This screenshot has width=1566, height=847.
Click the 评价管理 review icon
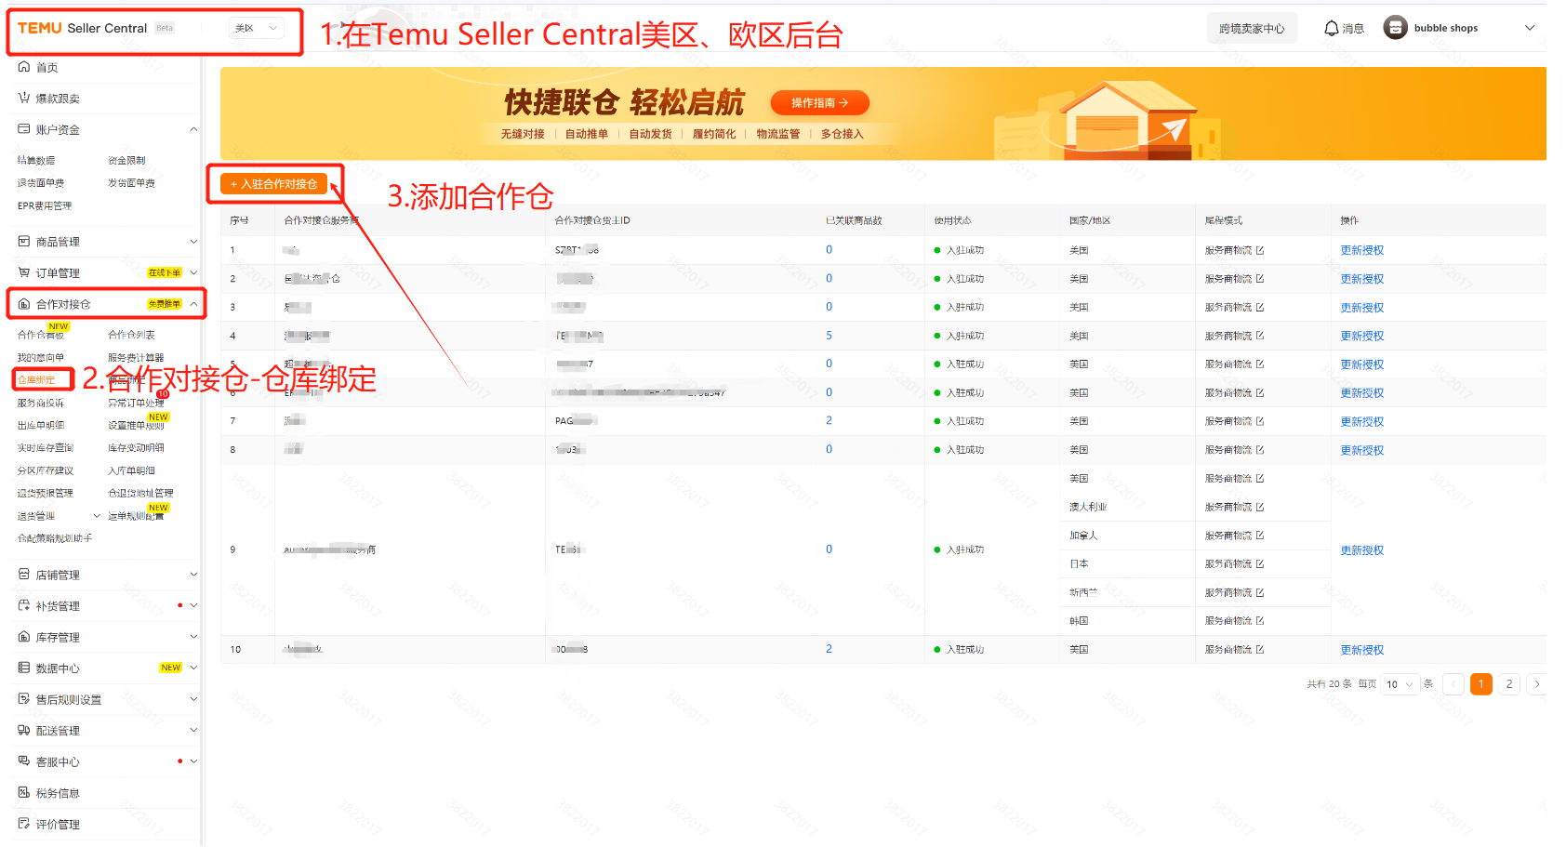point(24,824)
